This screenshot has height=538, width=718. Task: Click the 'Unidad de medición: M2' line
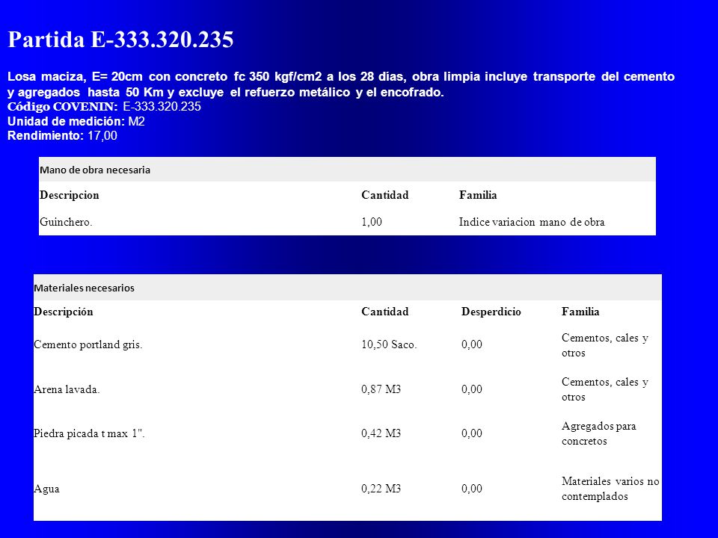coord(76,121)
